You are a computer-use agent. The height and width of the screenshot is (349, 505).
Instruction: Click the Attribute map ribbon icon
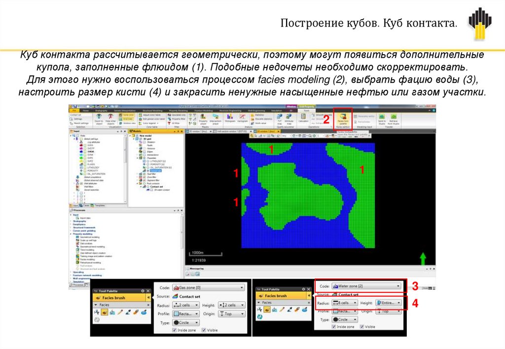289,118
